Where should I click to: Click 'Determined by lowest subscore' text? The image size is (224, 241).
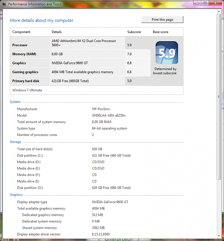[x=165, y=71]
